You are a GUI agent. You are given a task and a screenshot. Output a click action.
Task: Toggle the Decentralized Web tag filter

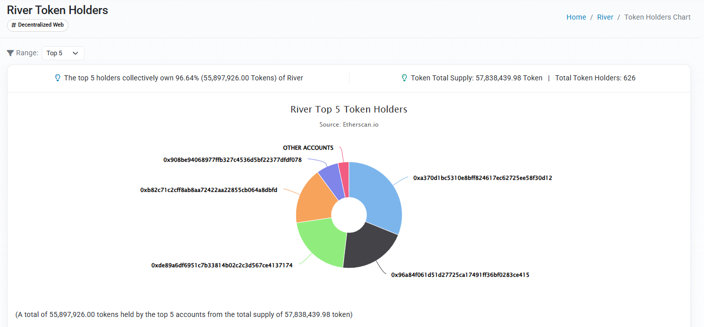coord(37,25)
